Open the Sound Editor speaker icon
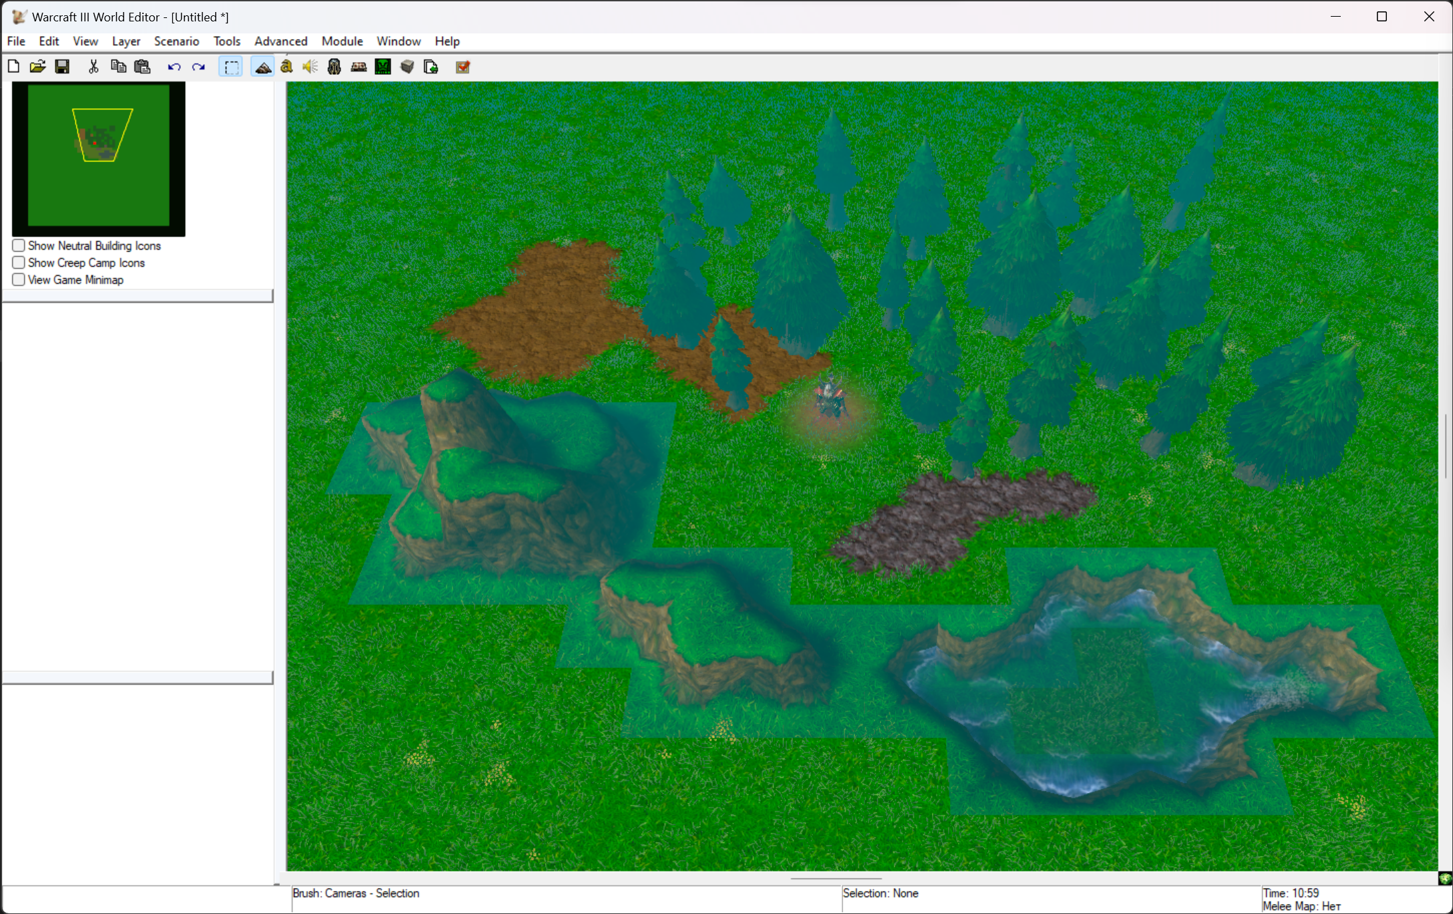 point(310,66)
